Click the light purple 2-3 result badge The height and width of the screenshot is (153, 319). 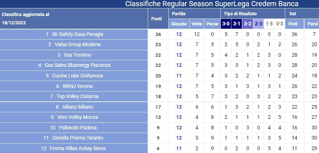pos(258,24)
